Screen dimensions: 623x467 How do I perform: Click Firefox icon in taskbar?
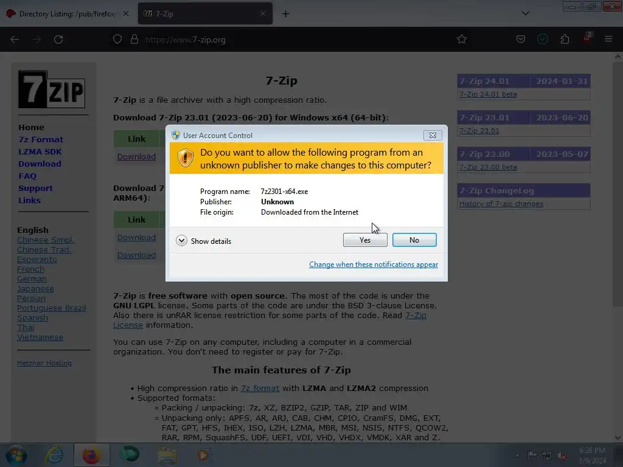(91, 455)
